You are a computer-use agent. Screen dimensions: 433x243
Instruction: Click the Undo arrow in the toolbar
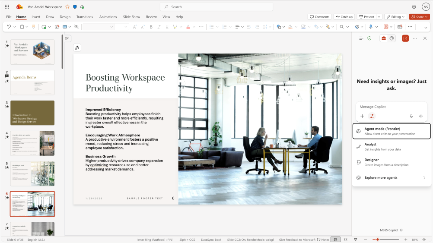[x=9, y=27]
